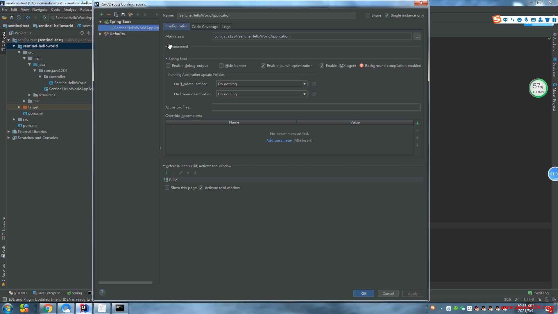558x314 pixels.
Task: Open help for On Update action
Action: click(x=314, y=84)
